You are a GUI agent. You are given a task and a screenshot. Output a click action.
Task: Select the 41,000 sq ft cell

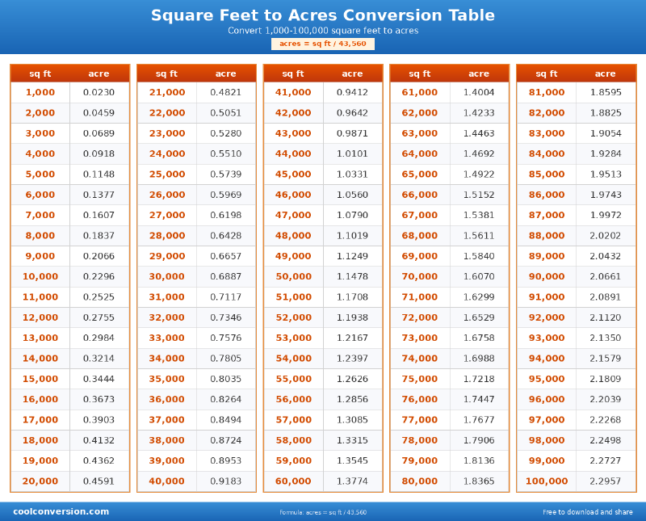point(293,92)
